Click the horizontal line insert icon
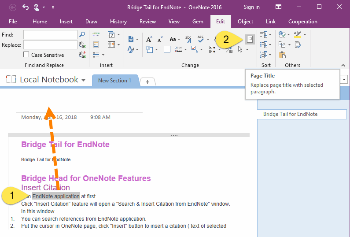 96,55
